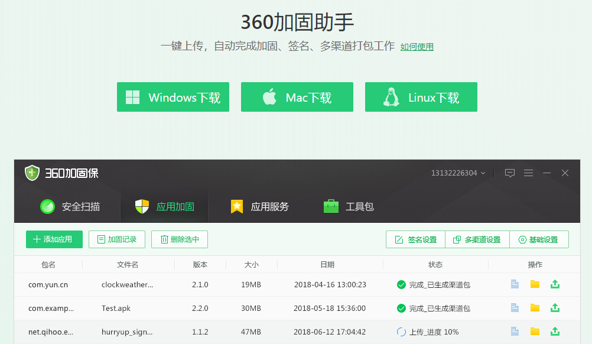Click the 360加固保 shield logo
Image resolution: width=592 pixels, height=344 pixels.
point(32,173)
